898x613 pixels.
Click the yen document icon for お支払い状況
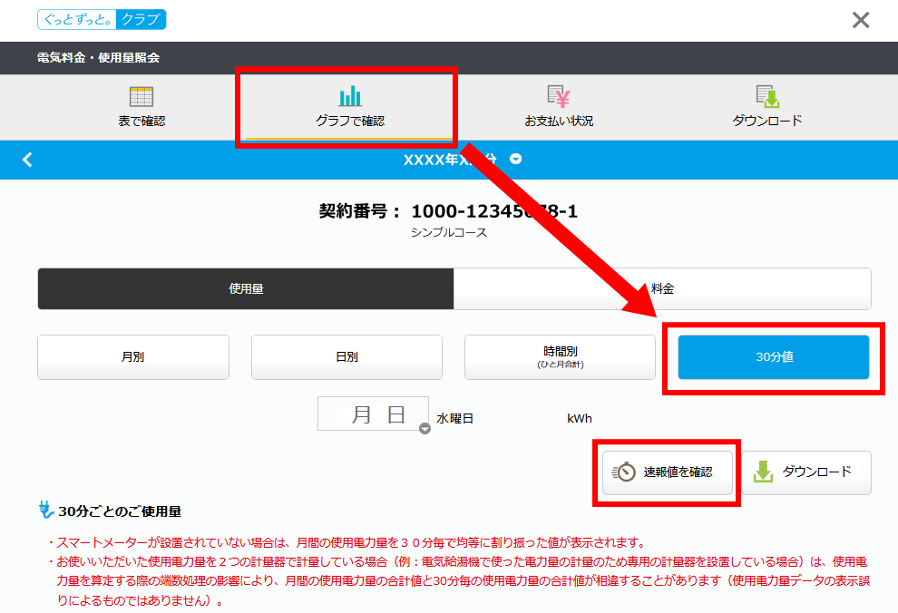[559, 97]
